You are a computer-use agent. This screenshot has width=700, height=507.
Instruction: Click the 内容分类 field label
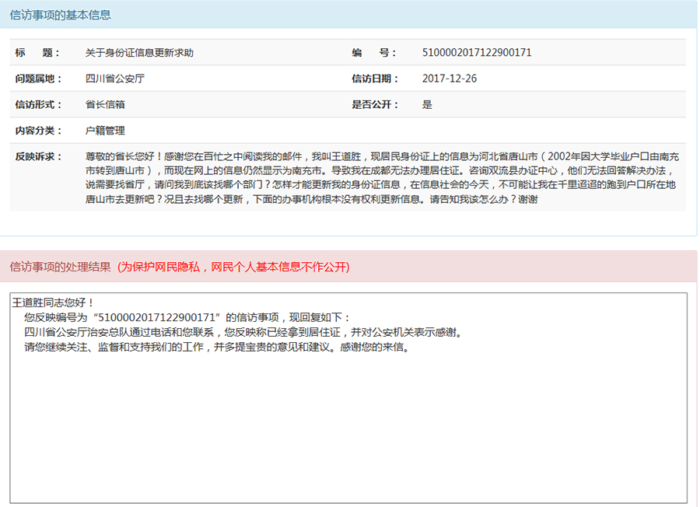pyautogui.click(x=37, y=131)
